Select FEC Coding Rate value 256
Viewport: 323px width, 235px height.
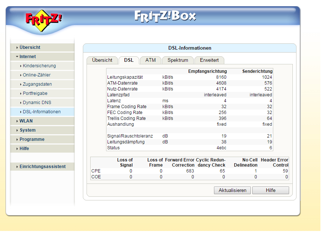(222, 113)
